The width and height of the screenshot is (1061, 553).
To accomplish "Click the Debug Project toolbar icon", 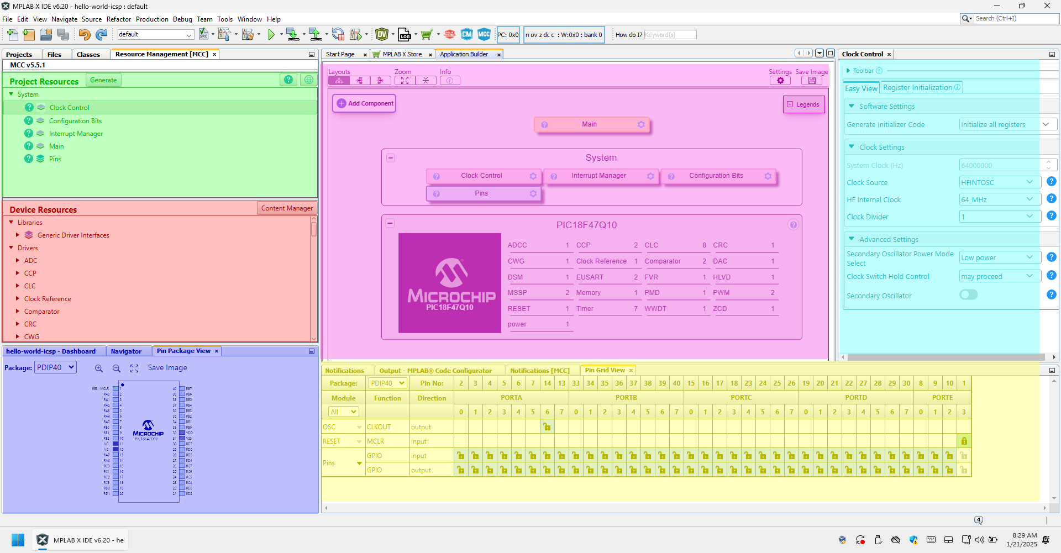I will (356, 35).
